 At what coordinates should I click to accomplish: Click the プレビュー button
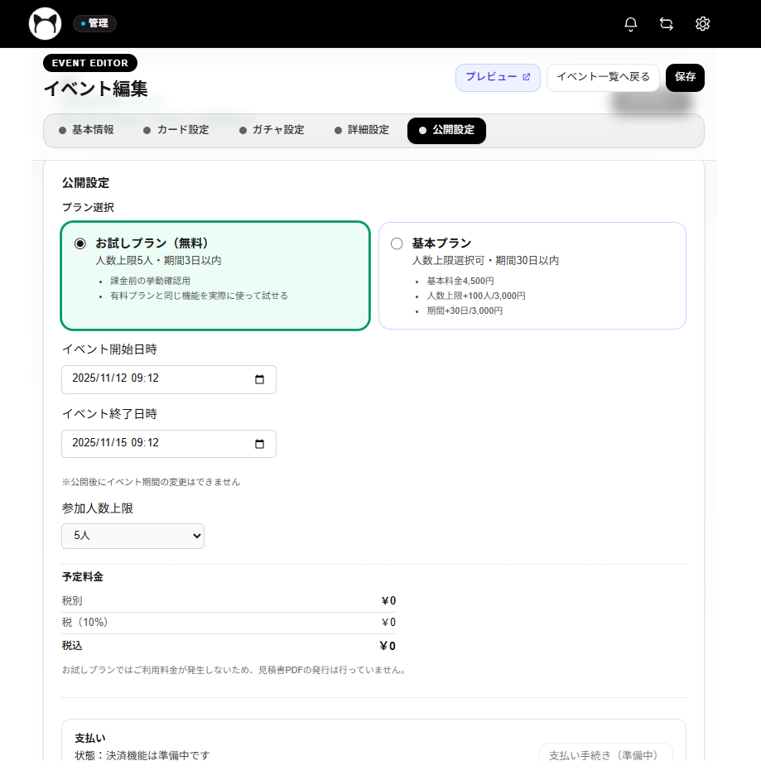[x=498, y=77]
